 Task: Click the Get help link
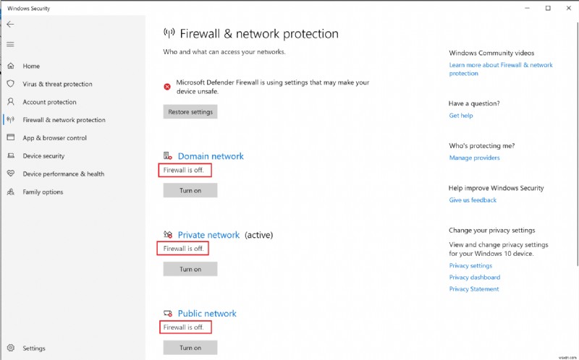pos(460,116)
